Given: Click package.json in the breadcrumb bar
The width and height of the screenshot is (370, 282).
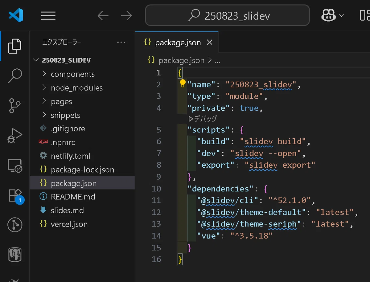Looking at the screenshot, I should click(x=181, y=60).
